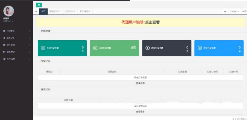The width and height of the screenshot is (247, 120).
Task: Click 查看更多 under the 打赏记录 table
Action: pos(140,83)
